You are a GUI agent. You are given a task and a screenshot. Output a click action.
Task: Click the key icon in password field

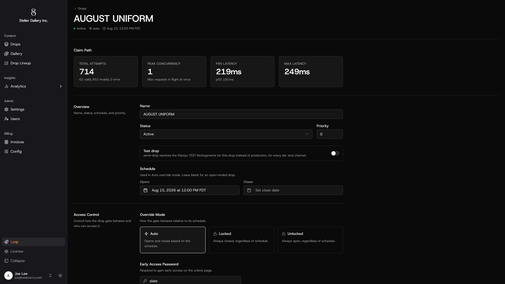(x=145, y=281)
